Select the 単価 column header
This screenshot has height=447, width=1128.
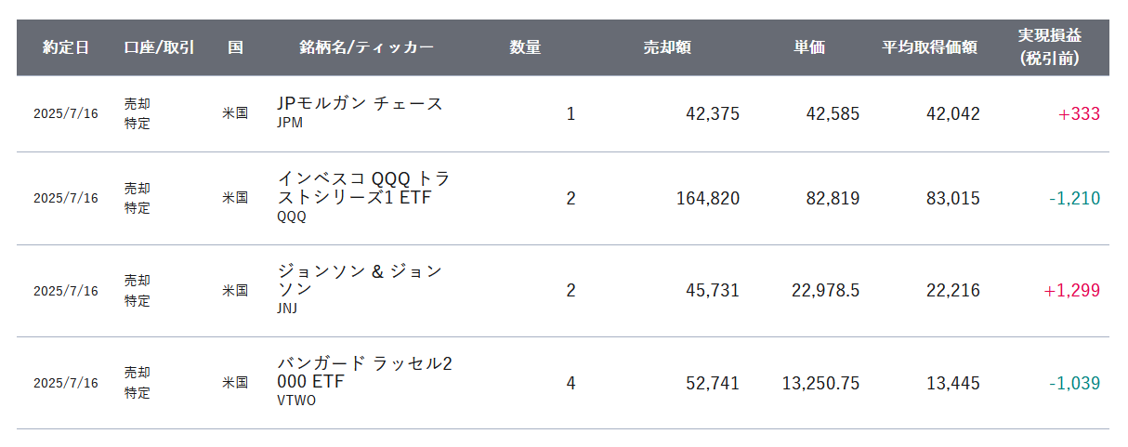809,47
